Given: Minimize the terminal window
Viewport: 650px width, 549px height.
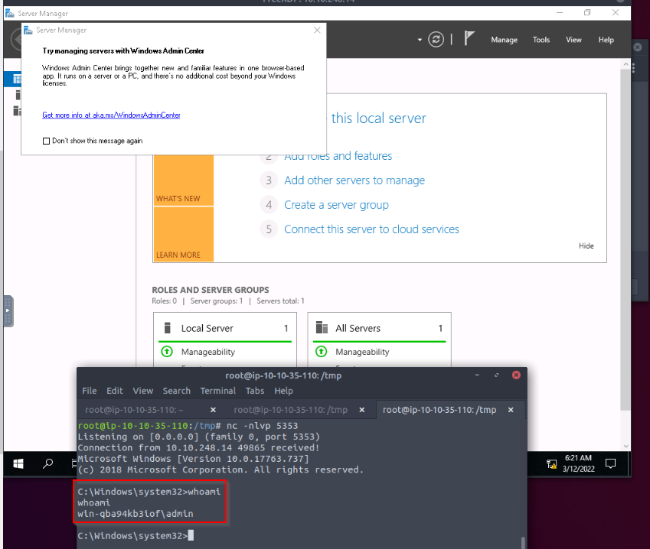Looking at the screenshot, I should [x=477, y=375].
